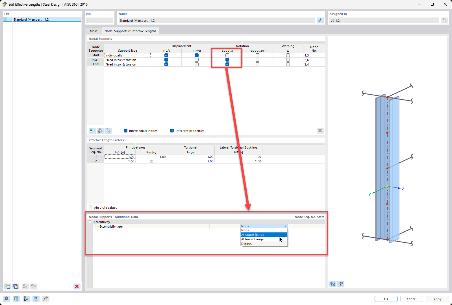This screenshot has height=305, width=452.
Task: Toggle Start row displacement in y/u checkbox
Action: tap(197, 55)
